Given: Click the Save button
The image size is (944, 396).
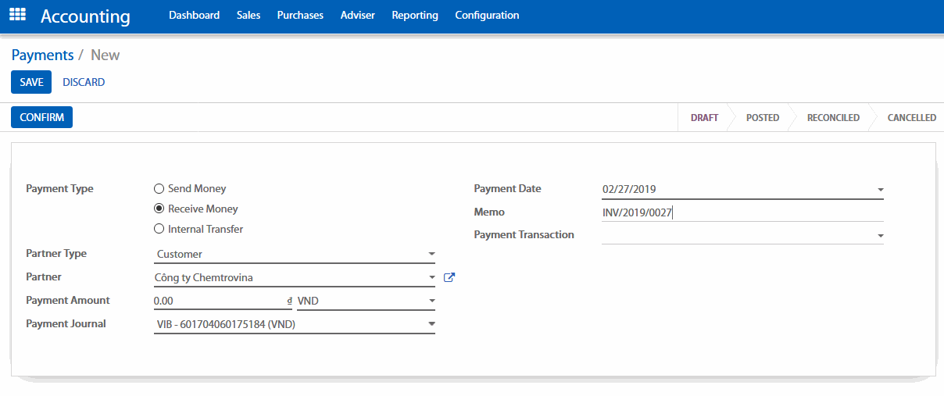Looking at the screenshot, I should (x=31, y=82).
